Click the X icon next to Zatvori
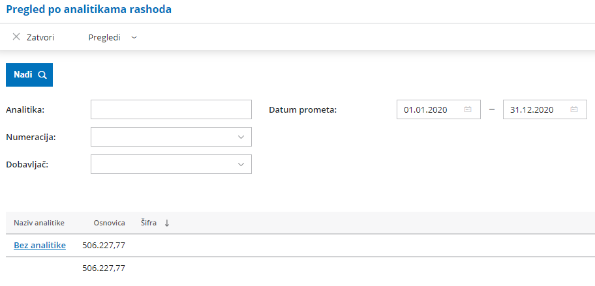Screen dimensions: 595x286 (16, 36)
